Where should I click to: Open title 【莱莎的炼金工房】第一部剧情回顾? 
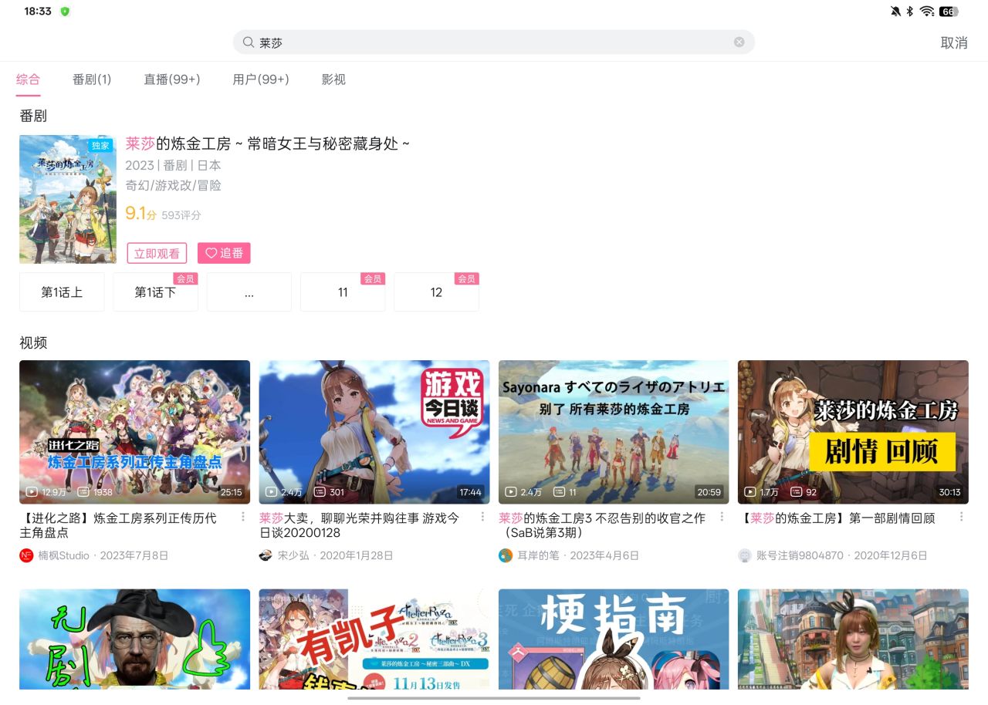[x=836, y=518]
